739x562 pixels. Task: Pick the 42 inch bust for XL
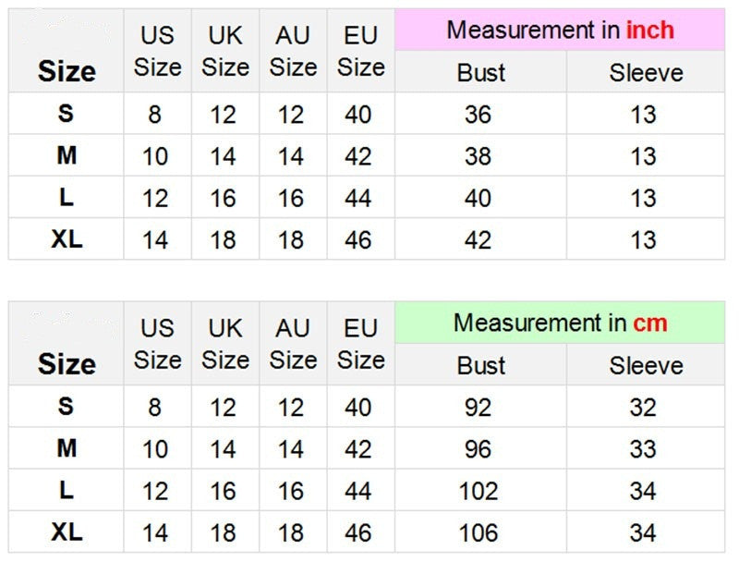[479, 240]
